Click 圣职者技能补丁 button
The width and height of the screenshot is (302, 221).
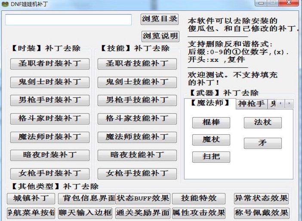137,64
